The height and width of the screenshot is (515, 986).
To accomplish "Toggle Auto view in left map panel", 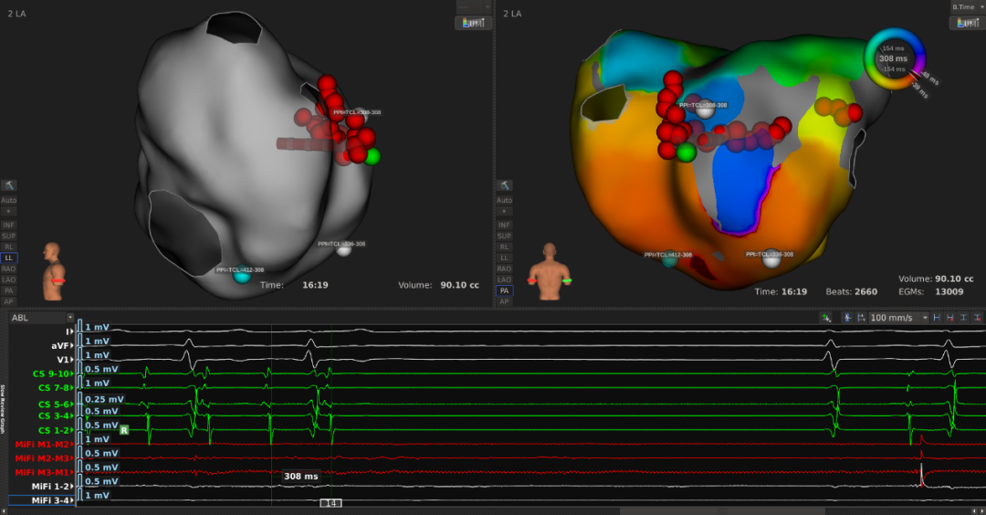I will click(x=9, y=200).
